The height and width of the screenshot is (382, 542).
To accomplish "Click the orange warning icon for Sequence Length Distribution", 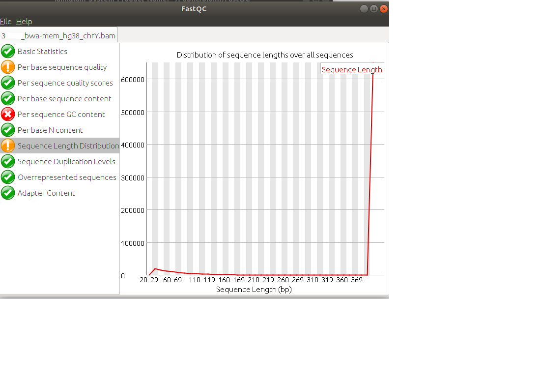I will point(7,146).
